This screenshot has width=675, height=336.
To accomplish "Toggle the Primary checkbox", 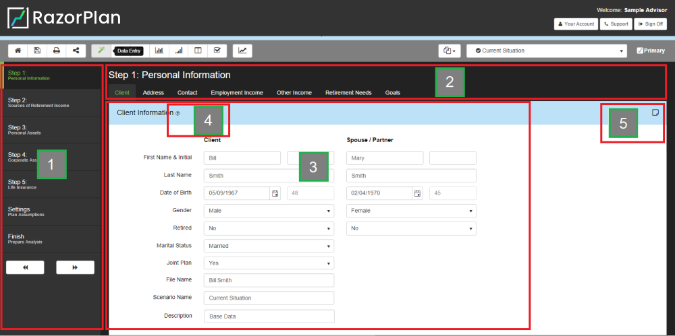I will point(640,51).
